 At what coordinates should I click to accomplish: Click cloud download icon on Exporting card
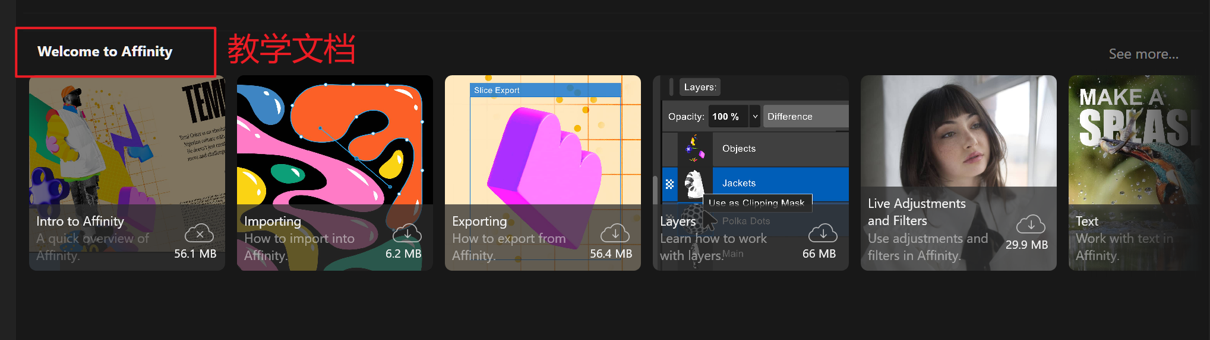pos(615,233)
